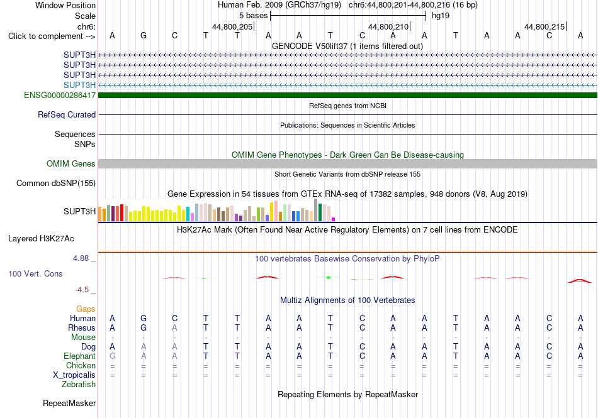Click the 44,800,205 ruler coordinate
The image size is (598, 418).
232,26
